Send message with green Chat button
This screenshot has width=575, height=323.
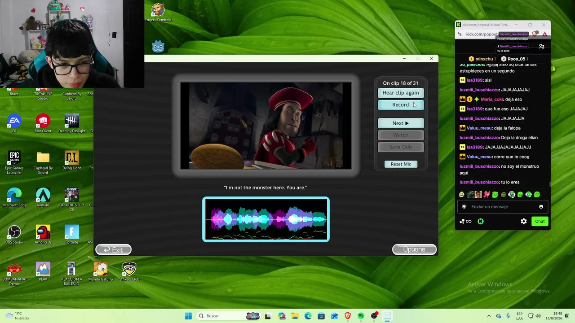click(540, 222)
